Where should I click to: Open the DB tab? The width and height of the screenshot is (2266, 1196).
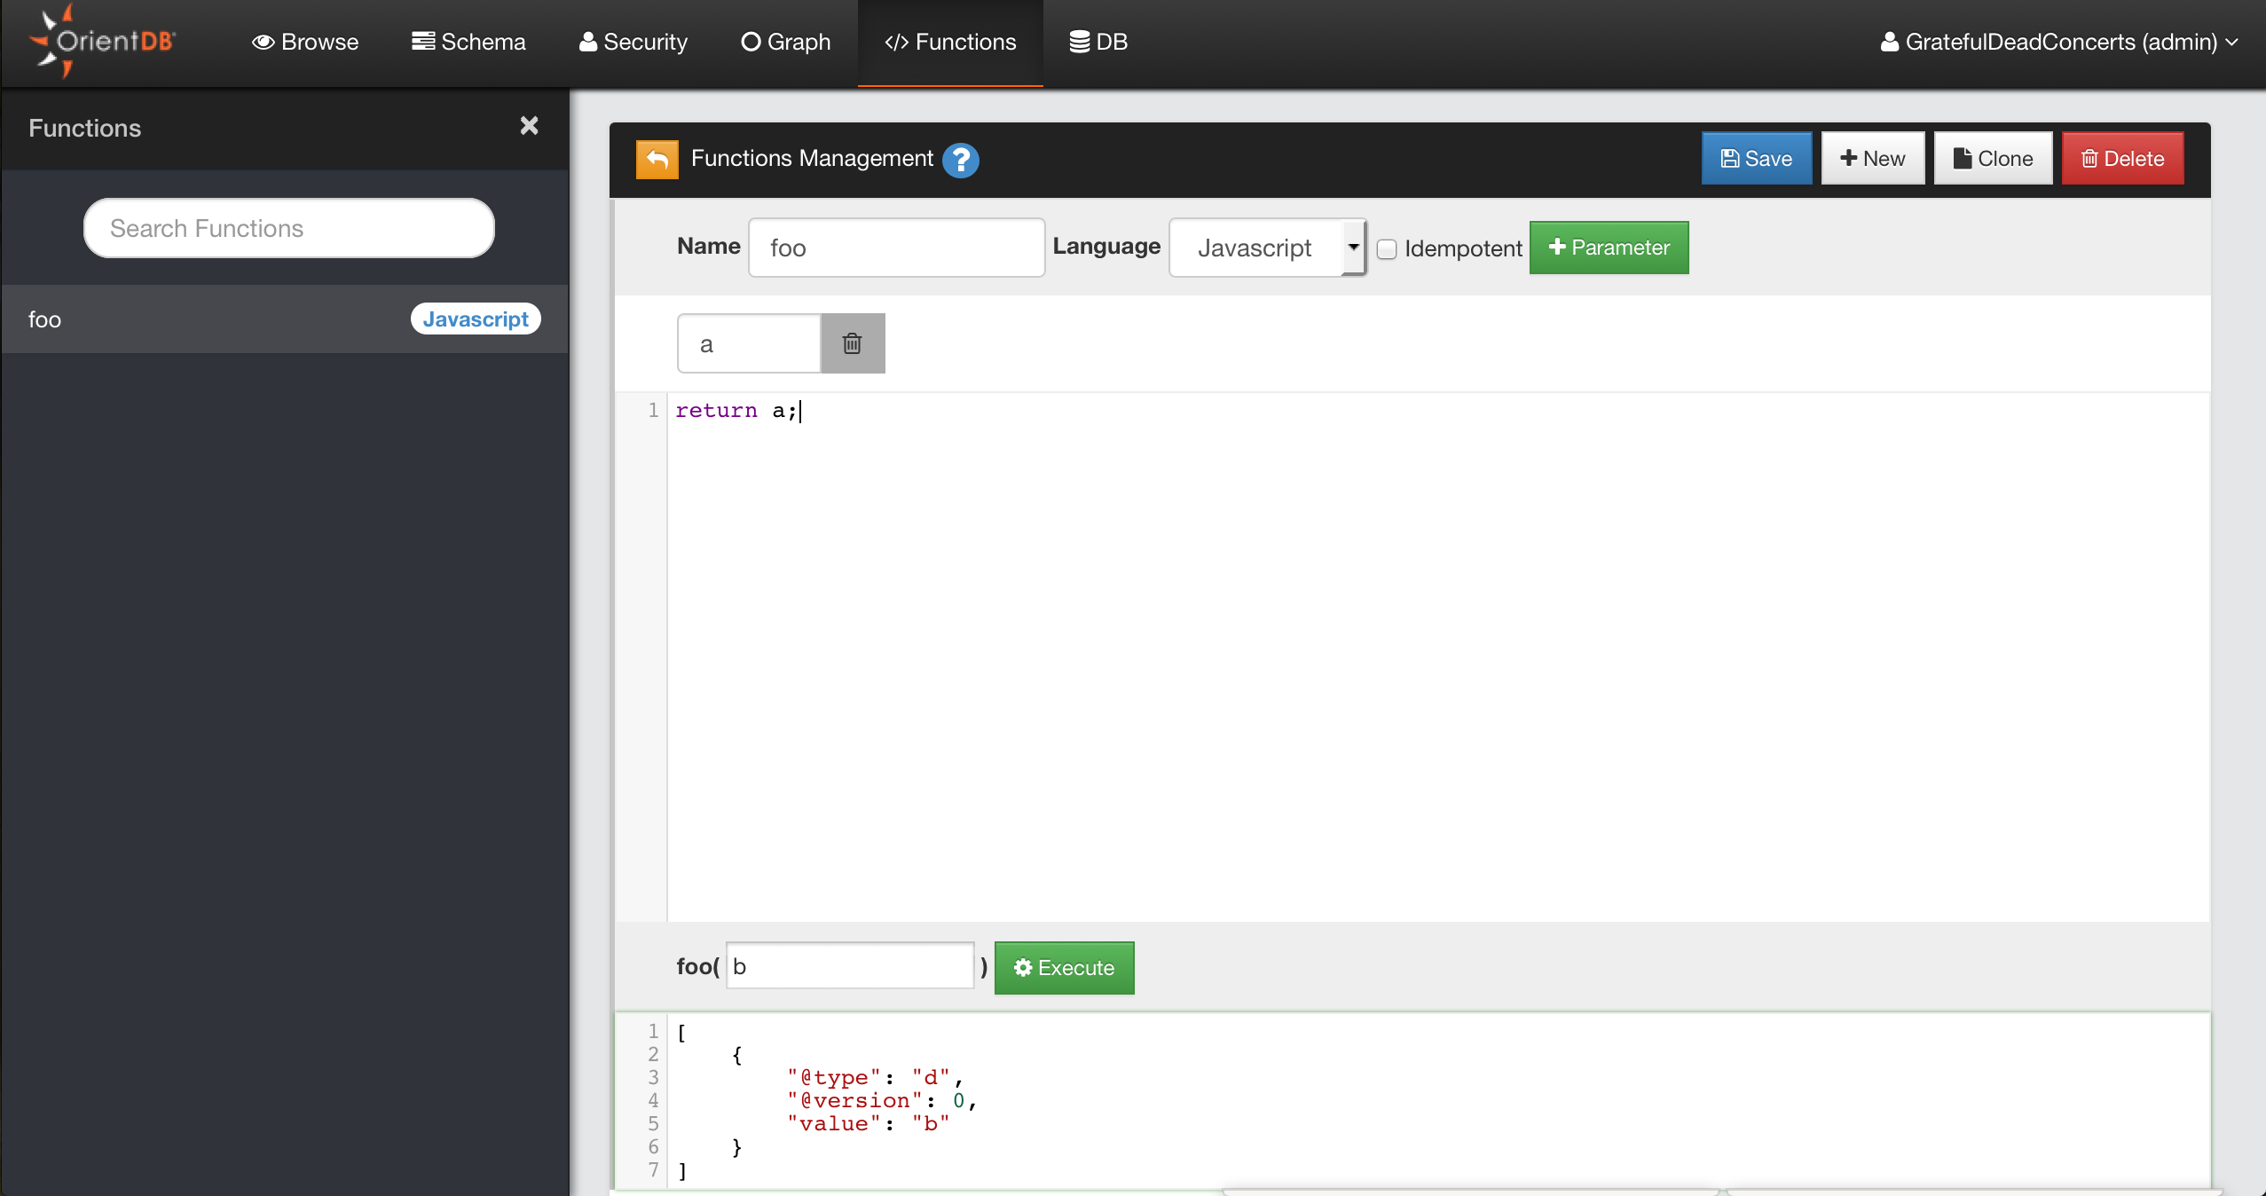1098,42
